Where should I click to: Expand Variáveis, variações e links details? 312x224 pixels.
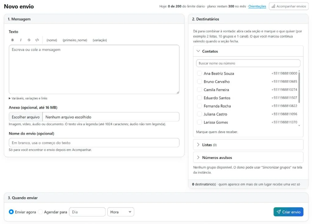click(28, 98)
